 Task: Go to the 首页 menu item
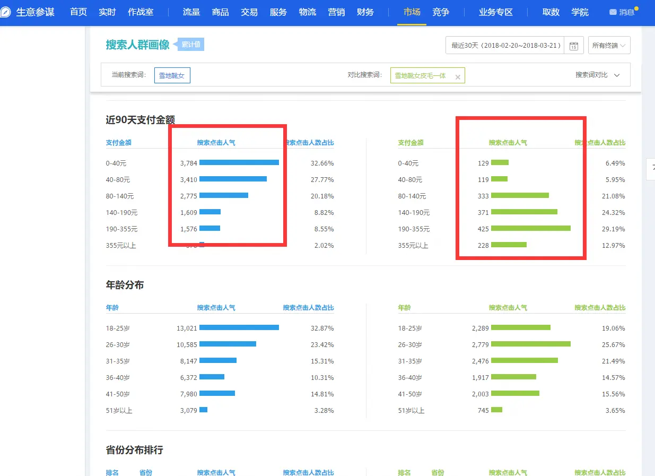[x=78, y=12]
